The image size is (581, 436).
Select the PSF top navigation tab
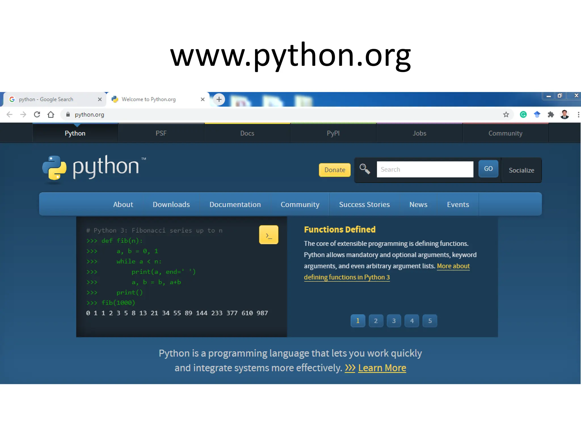click(x=161, y=133)
